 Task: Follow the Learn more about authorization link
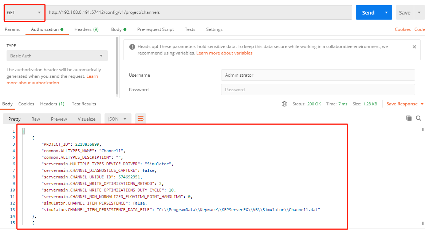click(52, 80)
